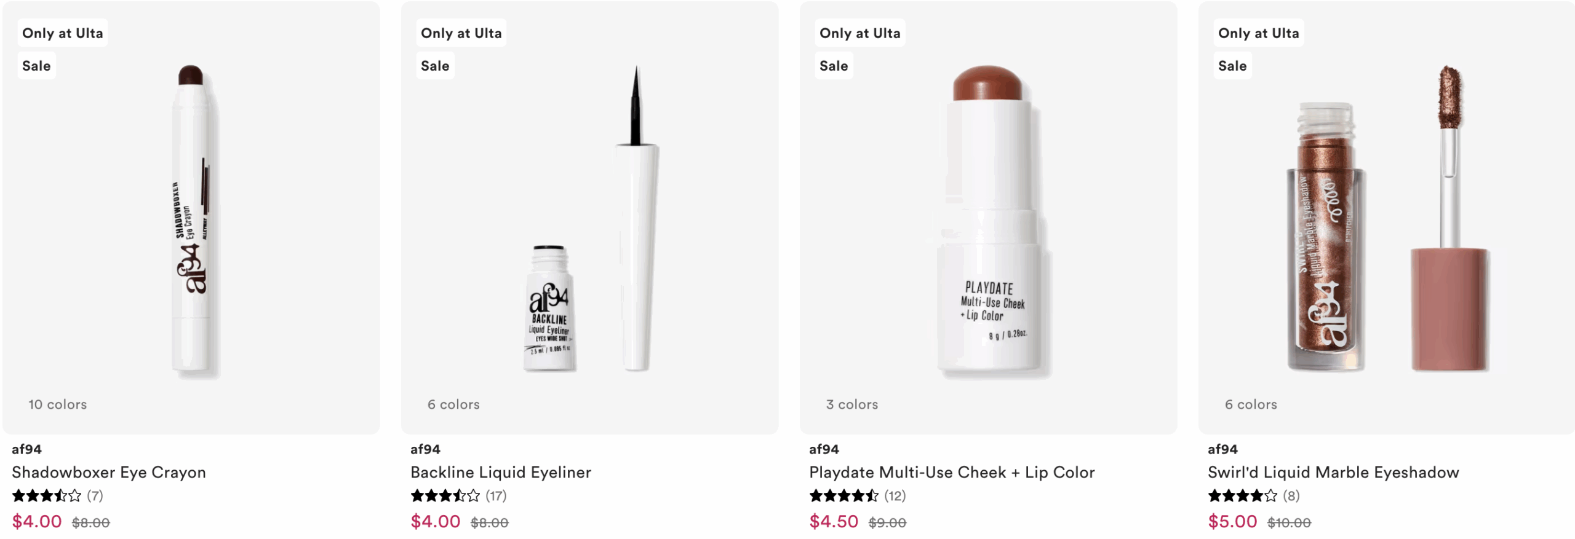The height and width of the screenshot is (539, 1575).
Task: Open the Swirl'd Liquid Marble Eyeshadow image
Action: (1387, 221)
